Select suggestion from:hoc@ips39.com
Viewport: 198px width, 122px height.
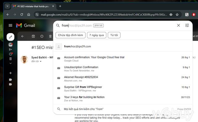(123, 46)
